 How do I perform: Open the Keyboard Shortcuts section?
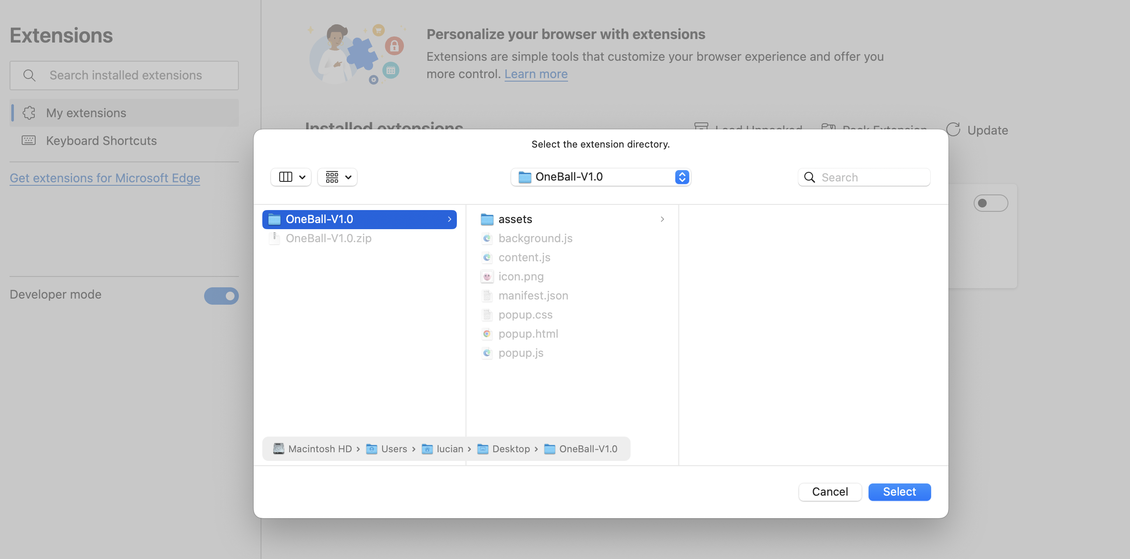[x=101, y=141]
